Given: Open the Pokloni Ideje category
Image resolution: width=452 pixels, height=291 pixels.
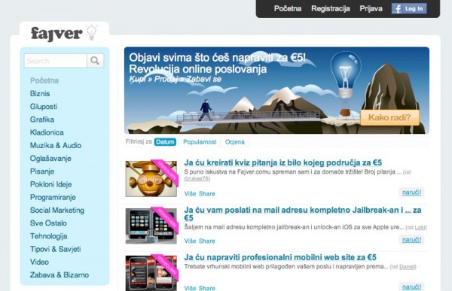Looking at the screenshot, I should 50,184.
